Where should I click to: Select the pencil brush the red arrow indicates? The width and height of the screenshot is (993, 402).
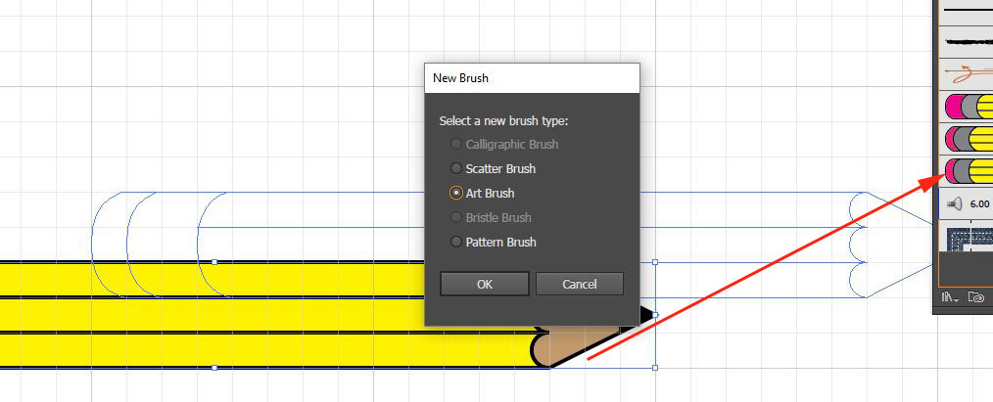coord(968,171)
